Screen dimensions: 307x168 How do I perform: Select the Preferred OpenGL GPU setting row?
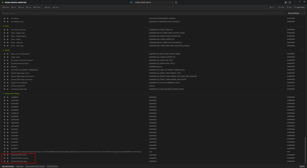click(x=153, y=86)
